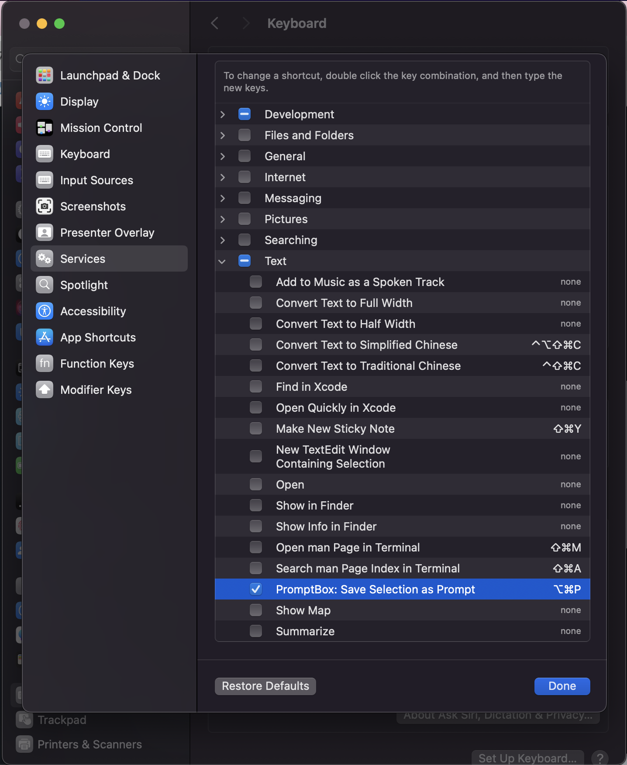
Task: Click the Searching category label
Action: [x=291, y=240]
